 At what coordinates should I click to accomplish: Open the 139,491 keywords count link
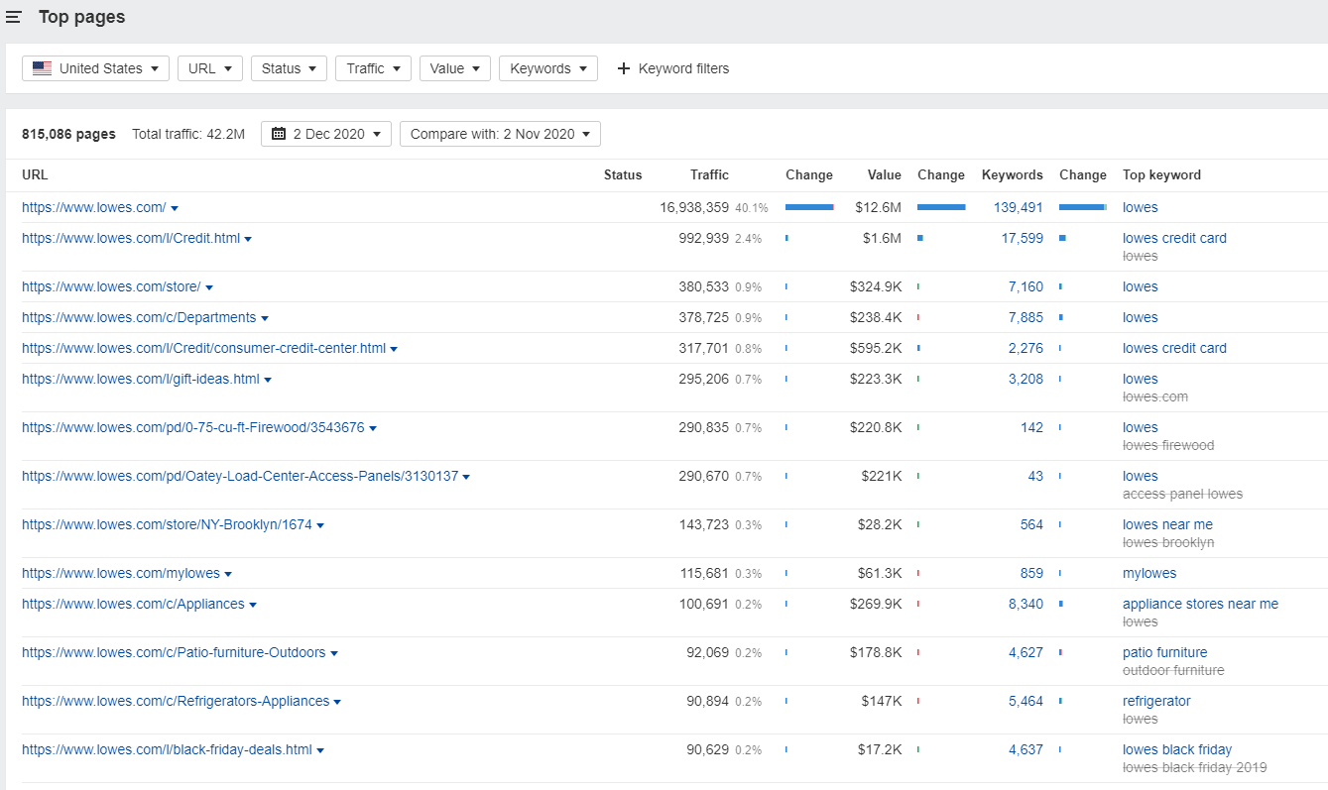click(x=1019, y=207)
